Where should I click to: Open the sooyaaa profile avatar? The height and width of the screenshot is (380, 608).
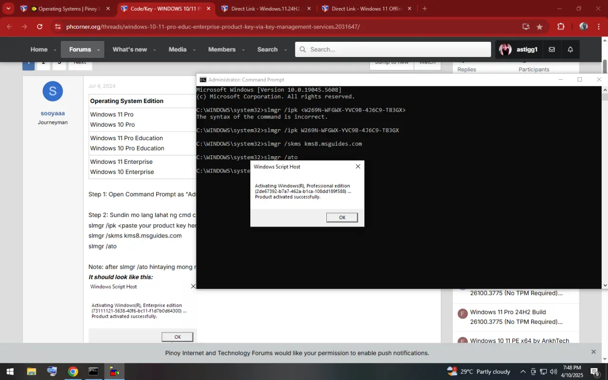point(53,91)
